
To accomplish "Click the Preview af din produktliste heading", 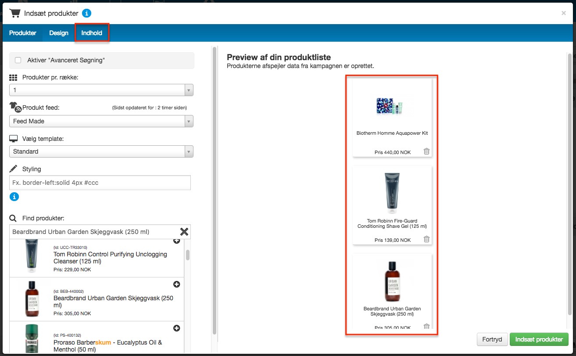I will pos(279,58).
